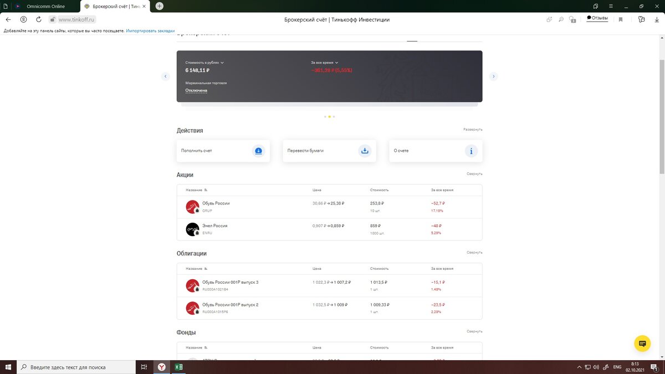Go back with the browser back arrow
Viewport: 665px width, 374px height.
[8, 19]
